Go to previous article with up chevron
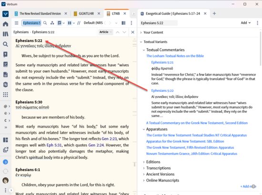Viewport: 262px width, 195px height. (118, 32)
